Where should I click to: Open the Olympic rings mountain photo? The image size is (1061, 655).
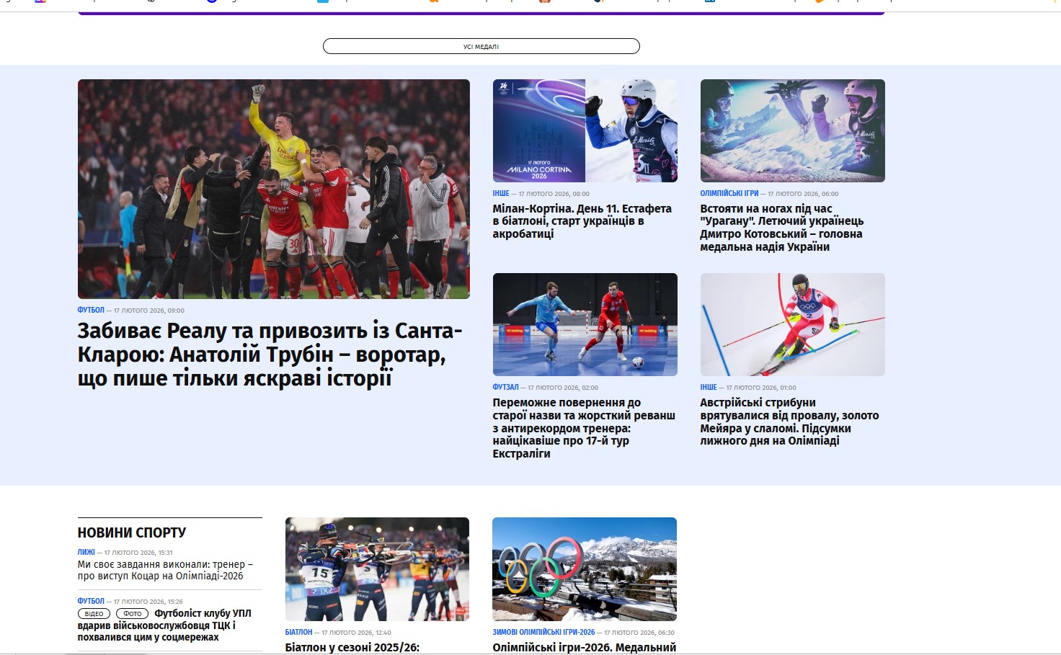tap(585, 569)
